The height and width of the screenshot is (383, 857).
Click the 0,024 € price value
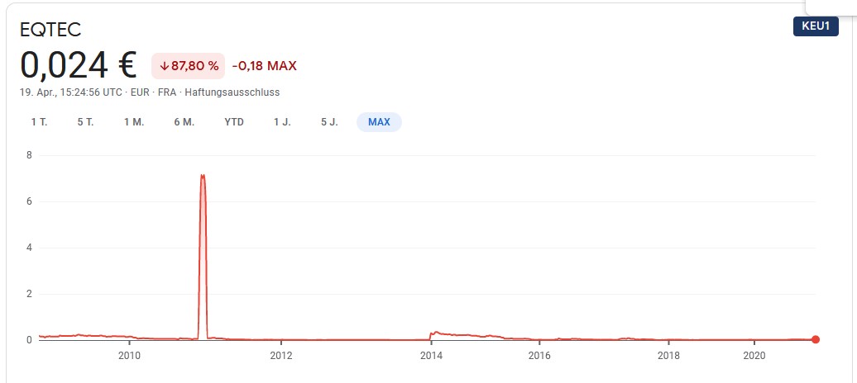(x=79, y=65)
